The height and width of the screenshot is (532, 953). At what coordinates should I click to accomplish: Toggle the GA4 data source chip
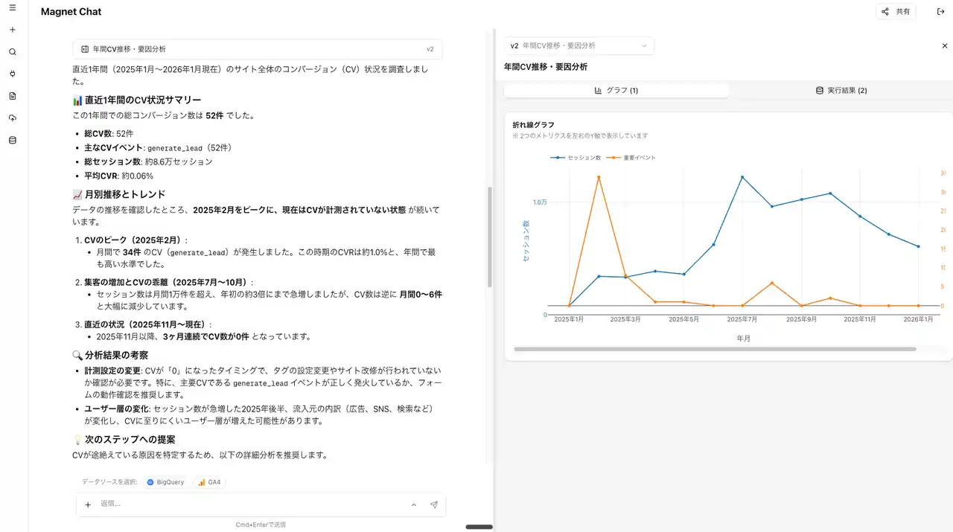click(209, 482)
